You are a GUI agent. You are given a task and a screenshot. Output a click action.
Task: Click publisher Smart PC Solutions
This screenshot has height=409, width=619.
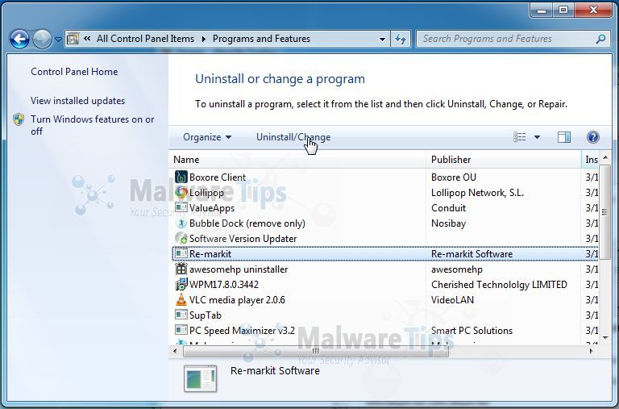pyautogui.click(x=472, y=331)
